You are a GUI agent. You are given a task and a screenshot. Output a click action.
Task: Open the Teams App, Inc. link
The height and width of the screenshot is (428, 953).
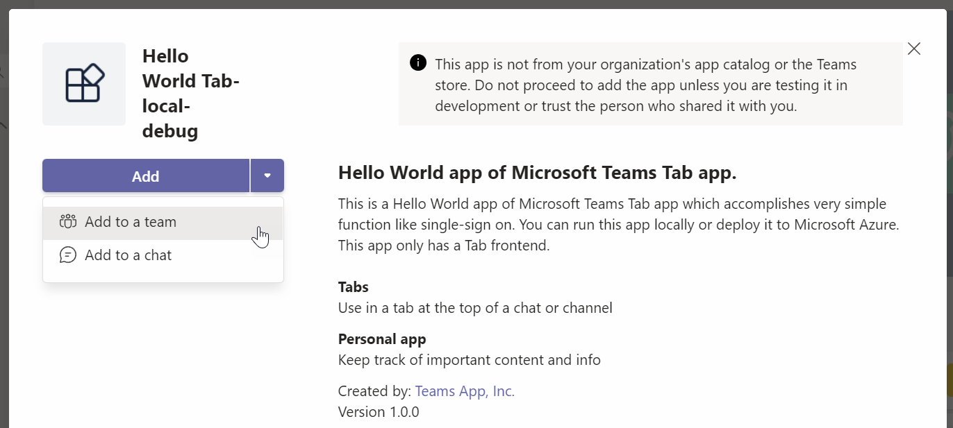(465, 391)
